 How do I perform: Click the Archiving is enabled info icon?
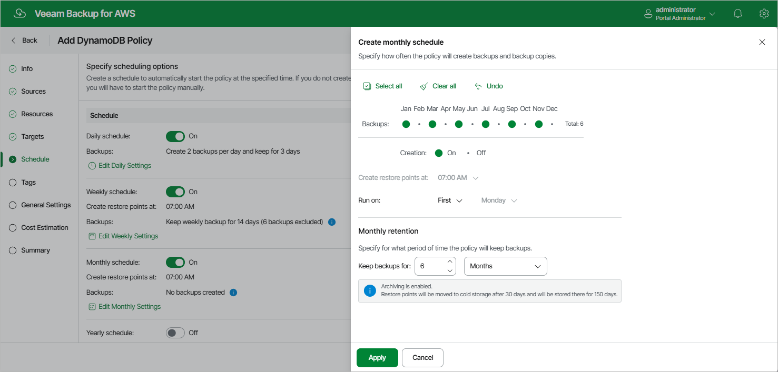(x=371, y=290)
